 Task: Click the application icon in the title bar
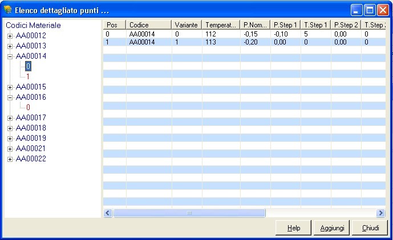pyautogui.click(x=7, y=10)
